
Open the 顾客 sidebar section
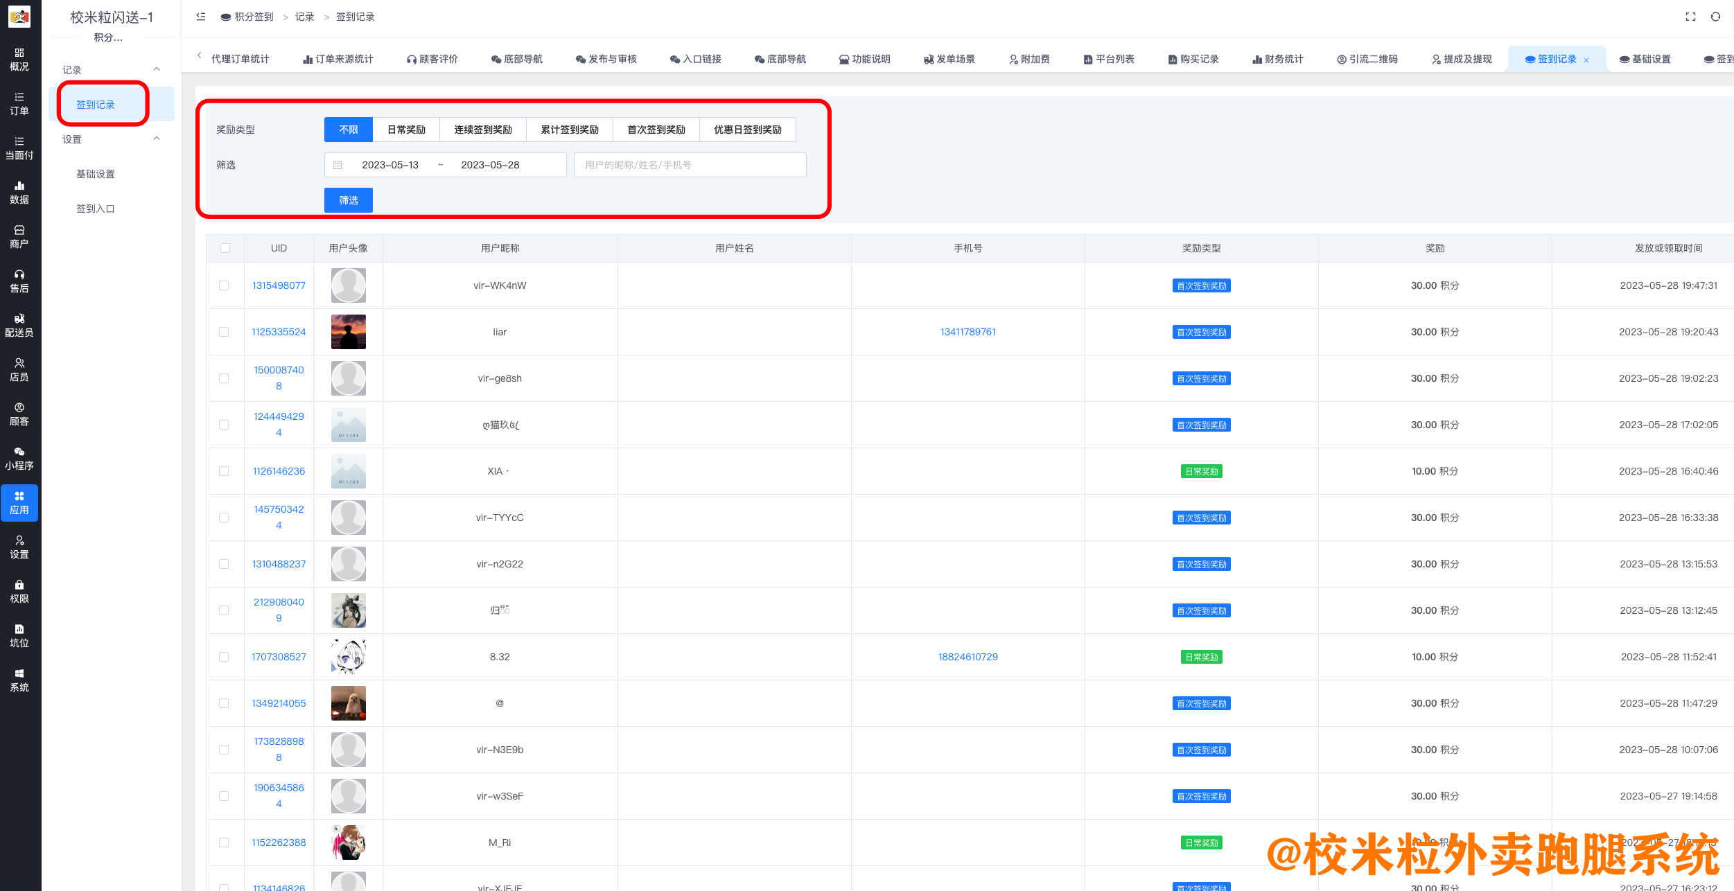click(x=19, y=414)
